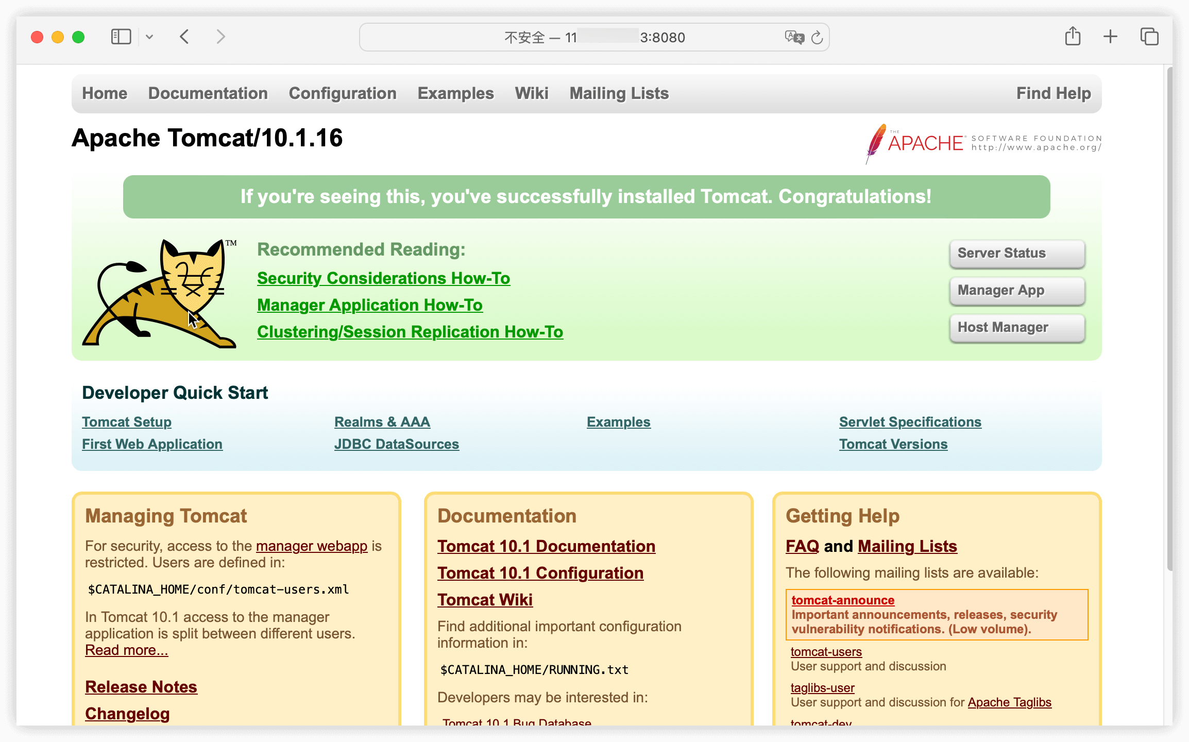Click the Server Status button
This screenshot has width=1189, height=742.
[x=1017, y=253]
